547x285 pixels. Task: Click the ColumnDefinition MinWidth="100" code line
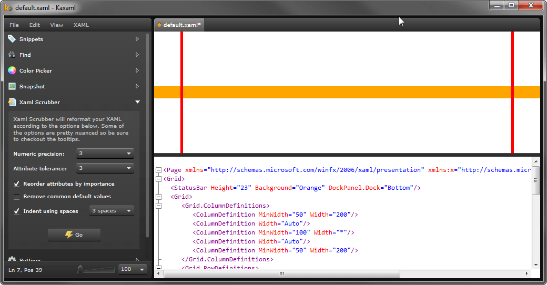[273, 232]
